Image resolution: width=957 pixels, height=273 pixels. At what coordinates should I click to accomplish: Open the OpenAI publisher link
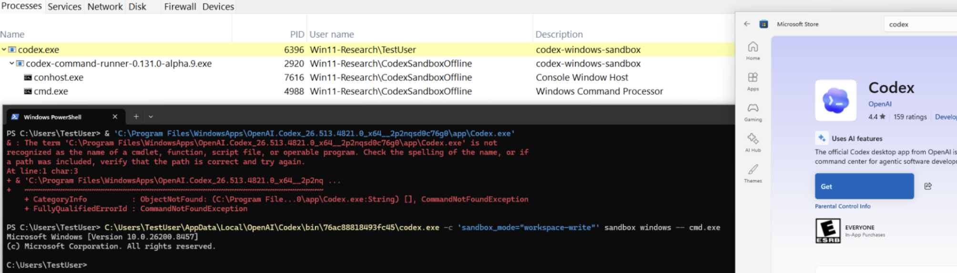[880, 104]
